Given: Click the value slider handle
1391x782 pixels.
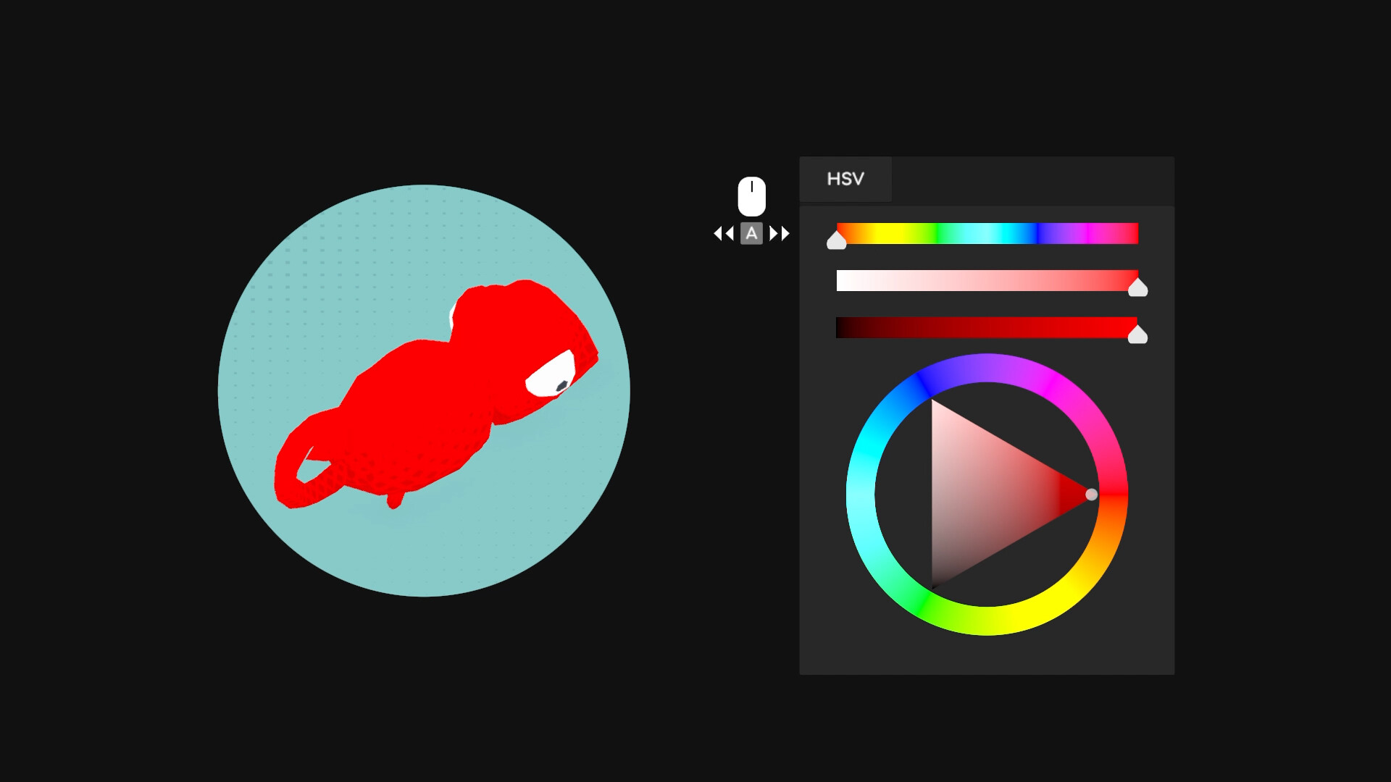Looking at the screenshot, I should click(x=1137, y=333).
